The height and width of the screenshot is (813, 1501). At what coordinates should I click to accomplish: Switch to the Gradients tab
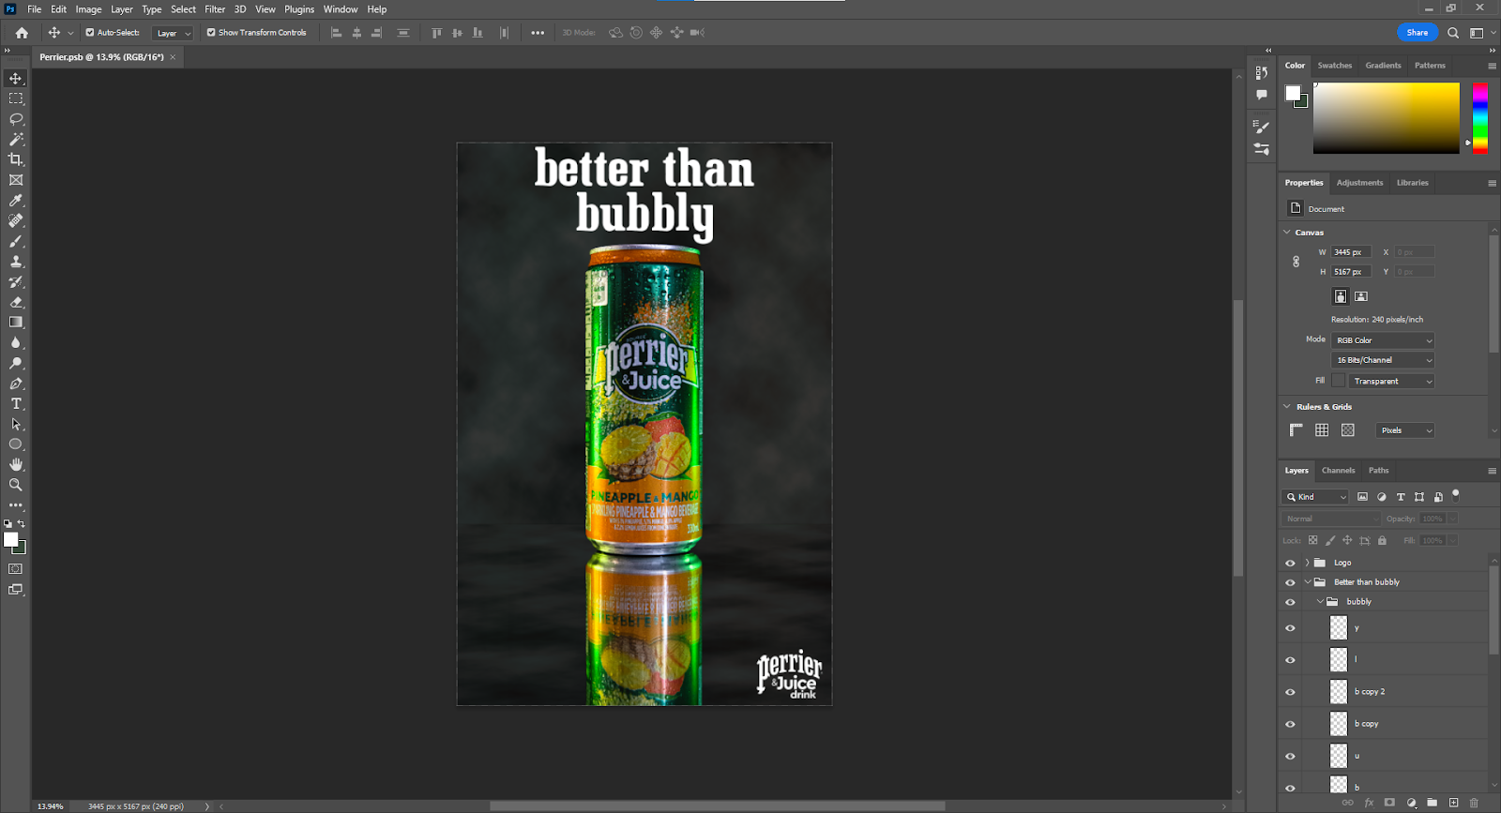click(x=1383, y=66)
